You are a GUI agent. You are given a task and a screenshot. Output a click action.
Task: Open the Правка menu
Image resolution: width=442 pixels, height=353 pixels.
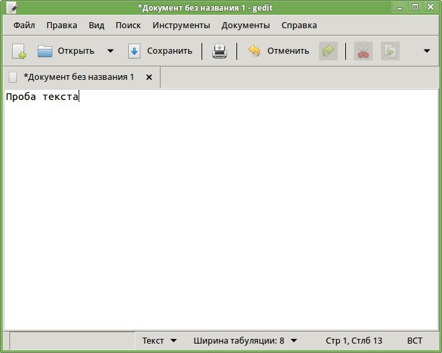(x=62, y=26)
